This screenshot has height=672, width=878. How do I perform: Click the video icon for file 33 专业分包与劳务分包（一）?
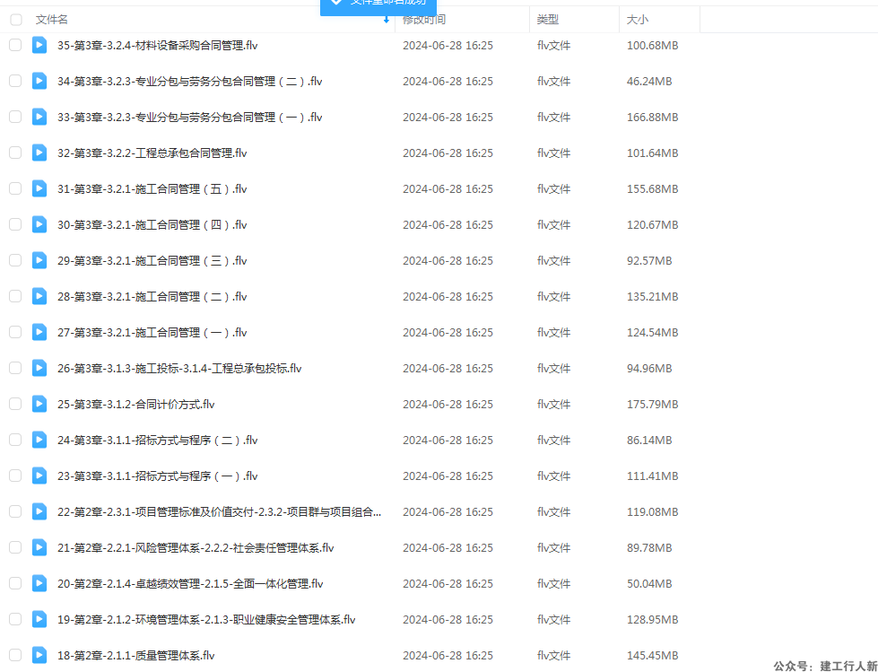[x=39, y=117]
